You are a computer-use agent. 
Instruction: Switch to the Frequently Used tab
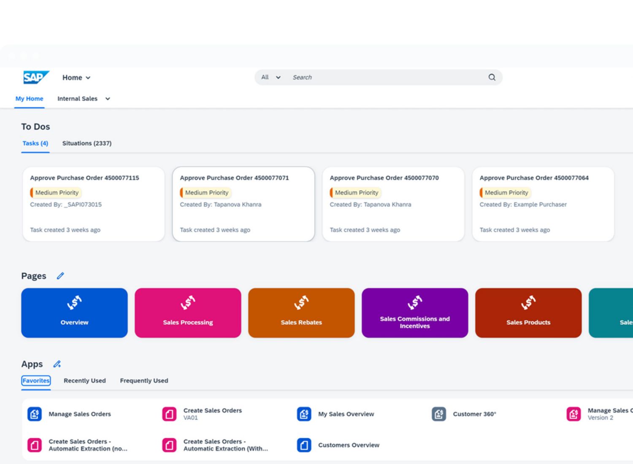point(144,380)
